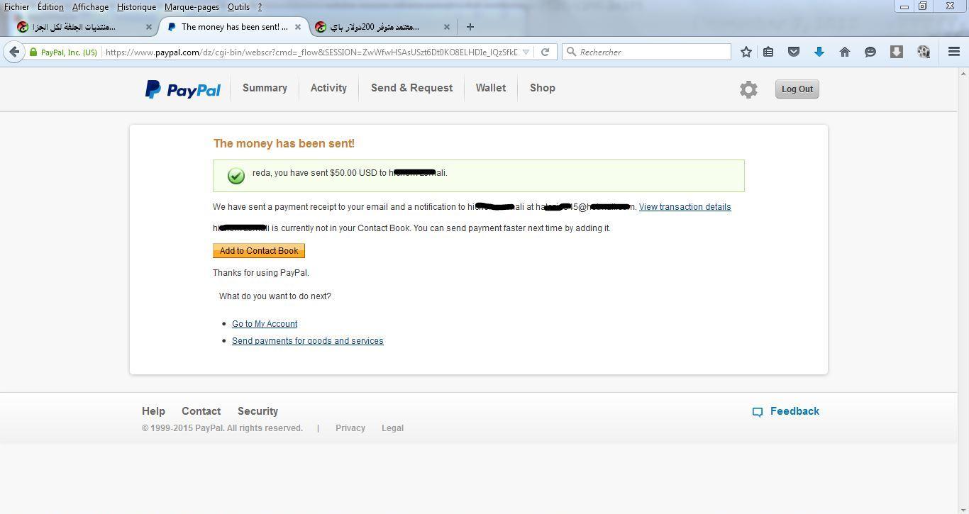The image size is (969, 514).
Task: Open the PayPal Wallet
Action: 490,88
